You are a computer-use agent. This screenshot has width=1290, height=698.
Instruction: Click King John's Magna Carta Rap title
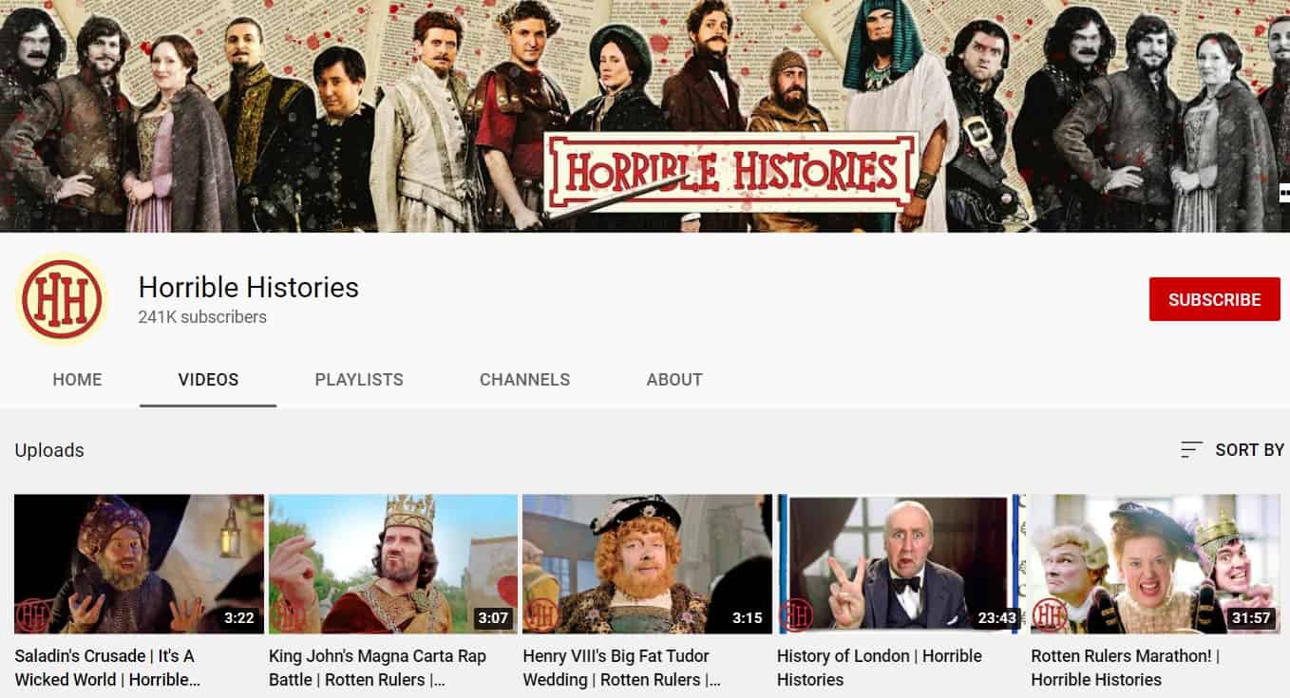point(377,668)
